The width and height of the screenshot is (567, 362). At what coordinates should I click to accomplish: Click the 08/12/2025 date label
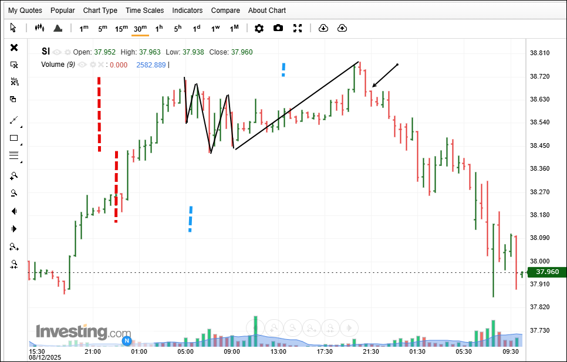pyautogui.click(x=45, y=357)
